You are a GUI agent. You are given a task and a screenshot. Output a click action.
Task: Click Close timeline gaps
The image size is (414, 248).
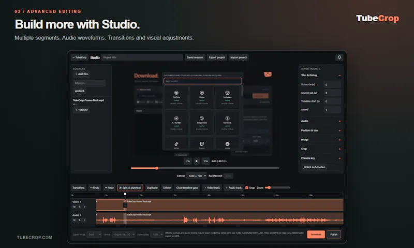pyautogui.click(x=187, y=188)
